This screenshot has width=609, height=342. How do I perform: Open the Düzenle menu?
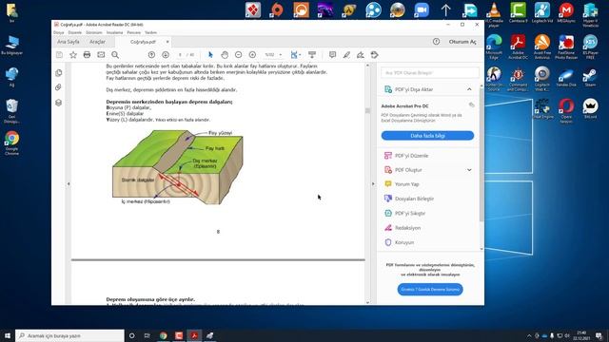click(75, 32)
